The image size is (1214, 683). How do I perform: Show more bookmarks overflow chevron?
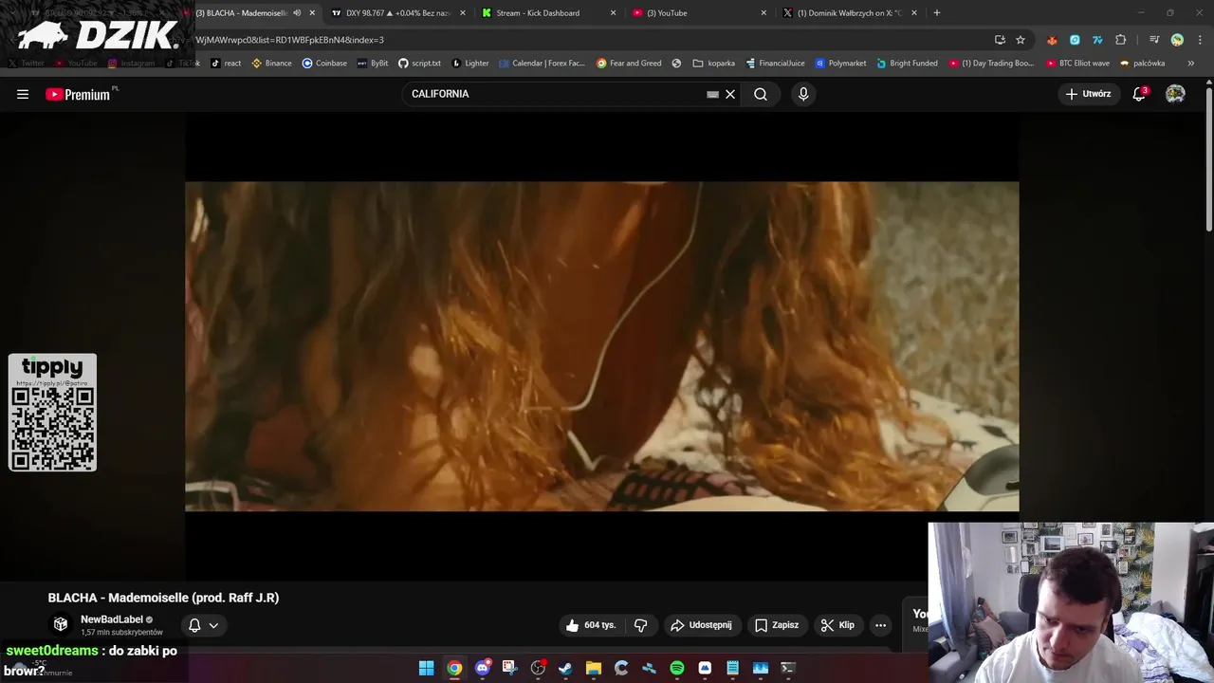(x=1190, y=64)
